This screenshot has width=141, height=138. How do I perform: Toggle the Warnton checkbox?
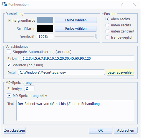9,65
